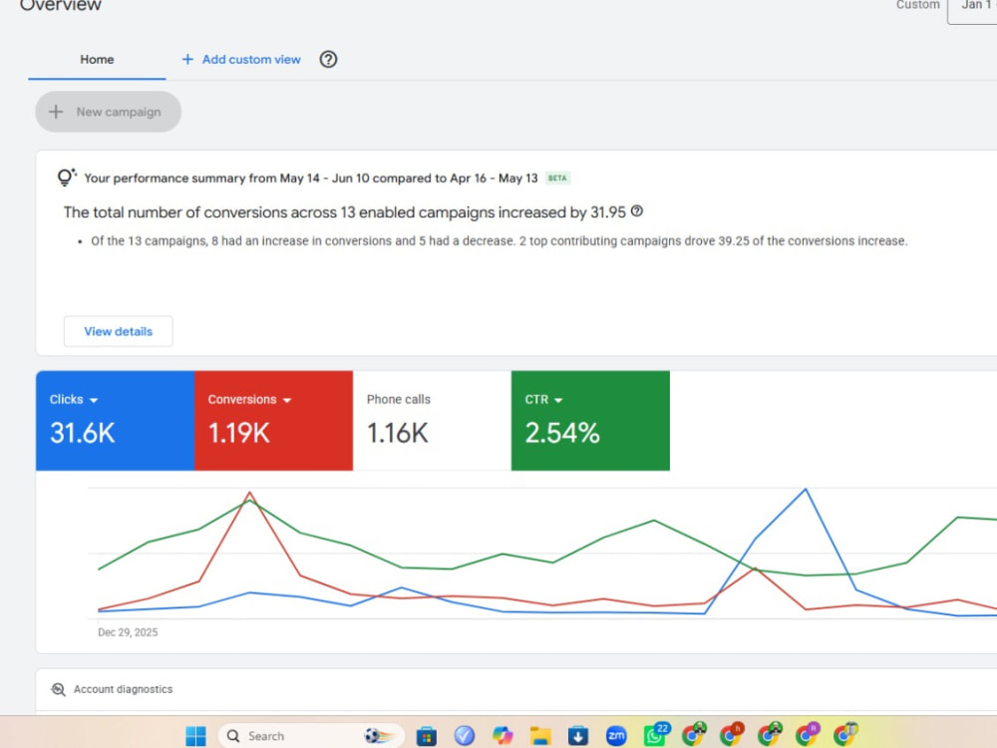Open File Explorer from the taskbar

(x=540, y=736)
